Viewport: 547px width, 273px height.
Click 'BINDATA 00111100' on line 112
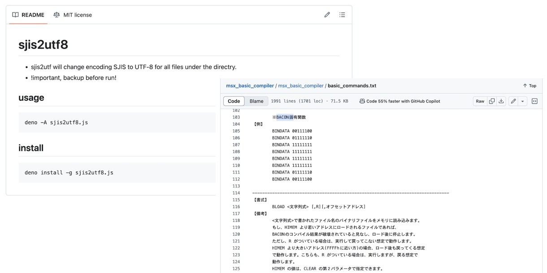point(292,179)
